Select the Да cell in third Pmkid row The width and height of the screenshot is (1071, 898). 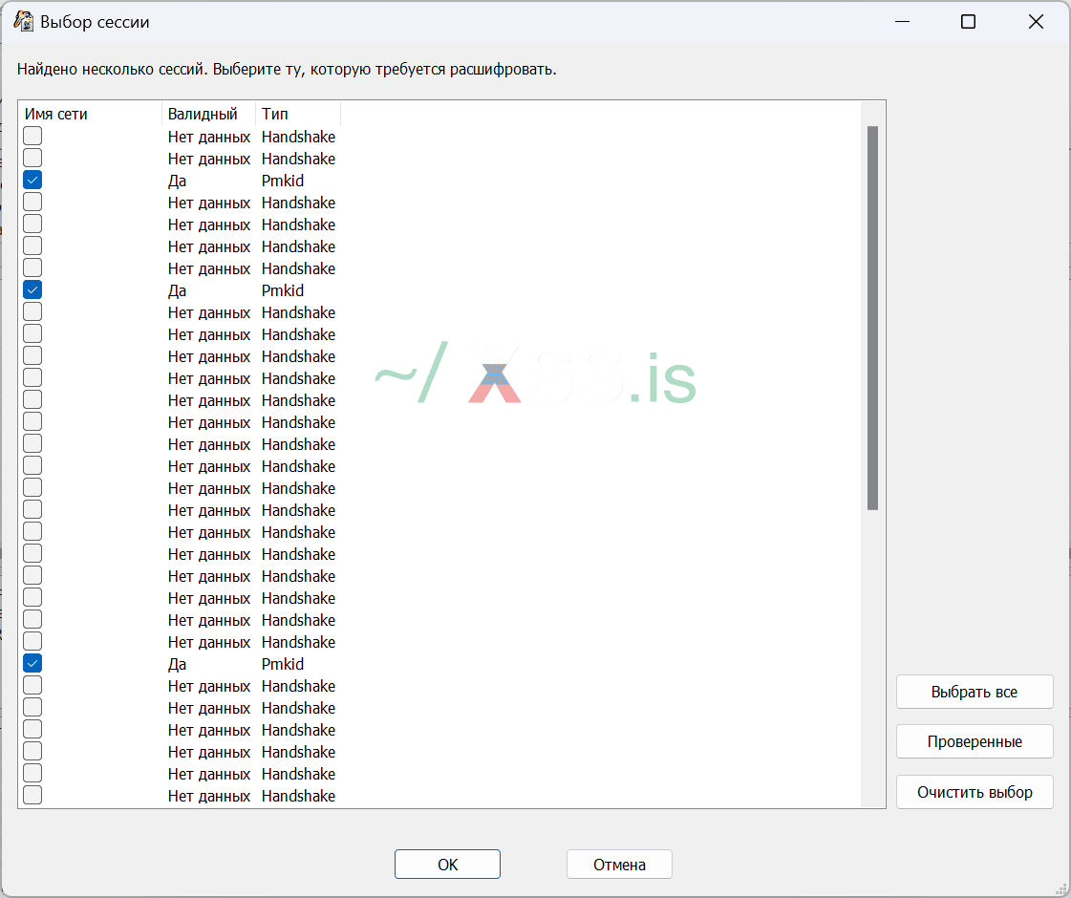pyautogui.click(x=177, y=665)
